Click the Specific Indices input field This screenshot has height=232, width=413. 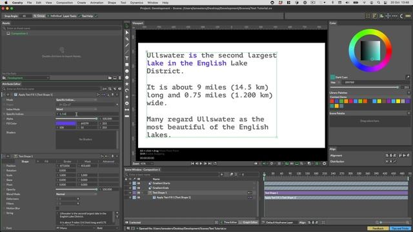pyautogui.click(x=87, y=114)
